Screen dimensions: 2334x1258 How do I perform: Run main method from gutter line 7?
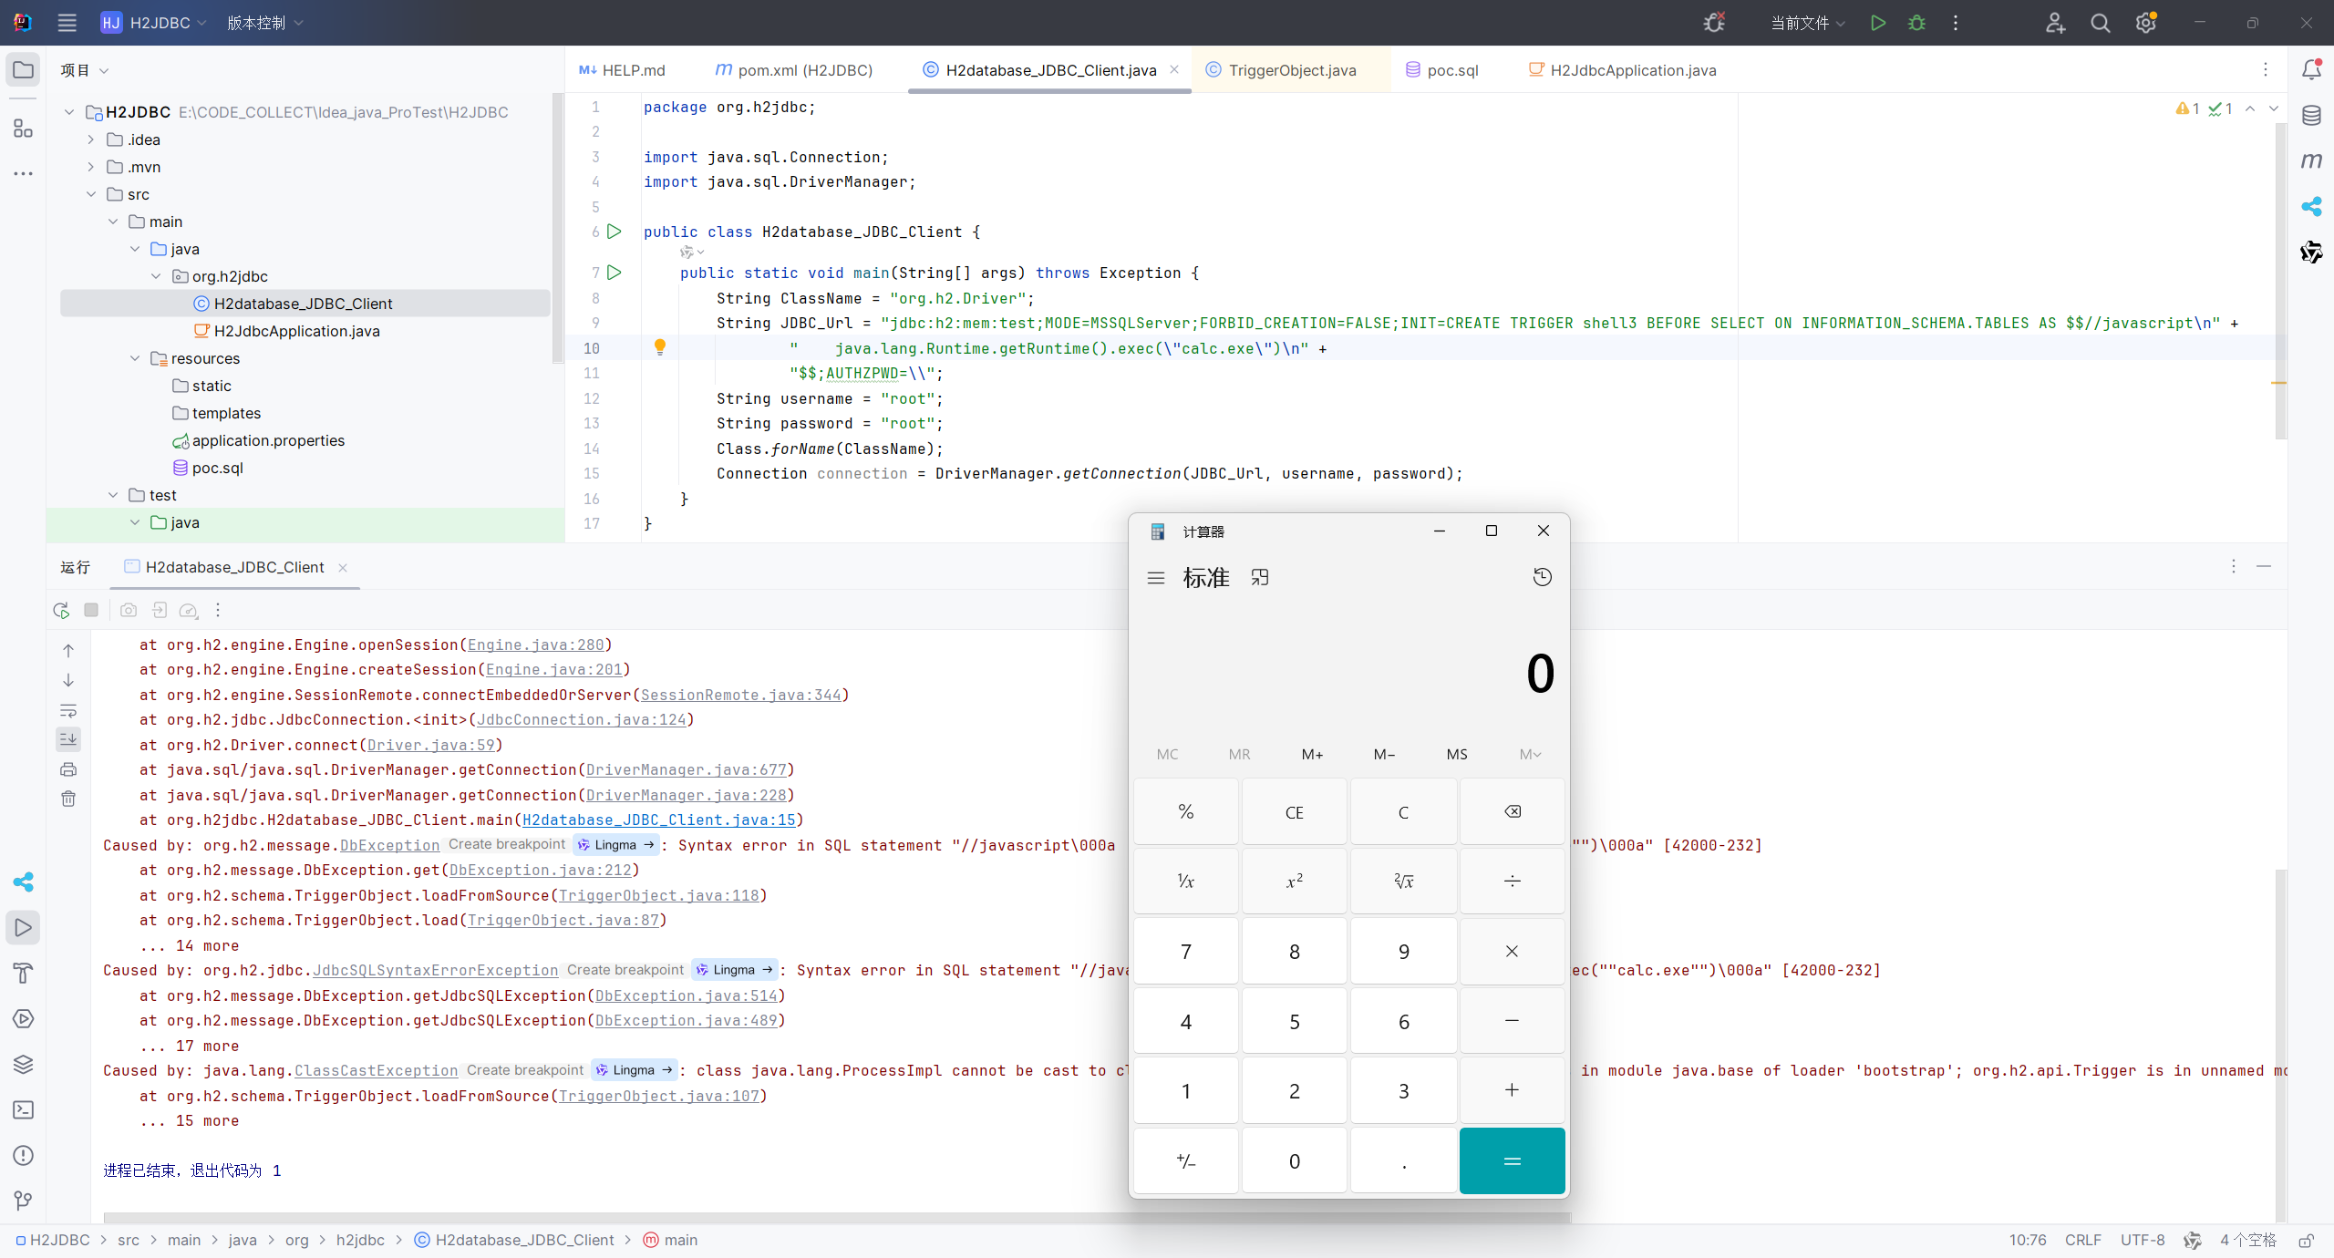(x=614, y=273)
